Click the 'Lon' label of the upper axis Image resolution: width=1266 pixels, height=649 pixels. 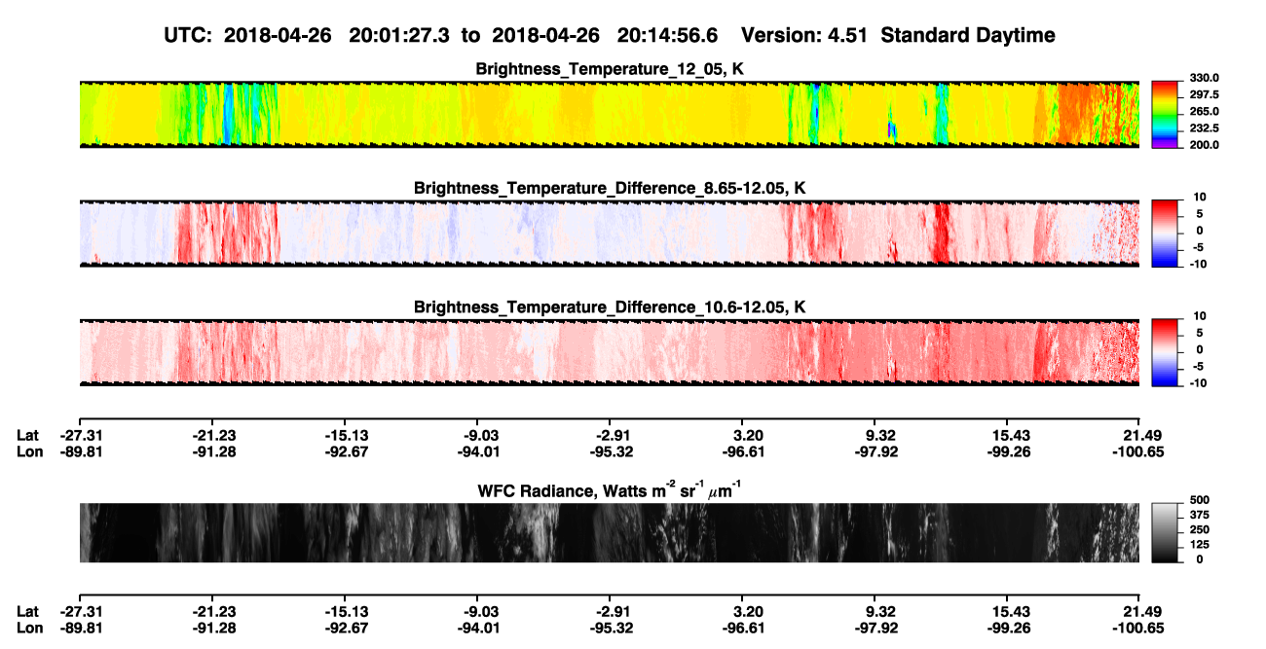[x=29, y=451]
